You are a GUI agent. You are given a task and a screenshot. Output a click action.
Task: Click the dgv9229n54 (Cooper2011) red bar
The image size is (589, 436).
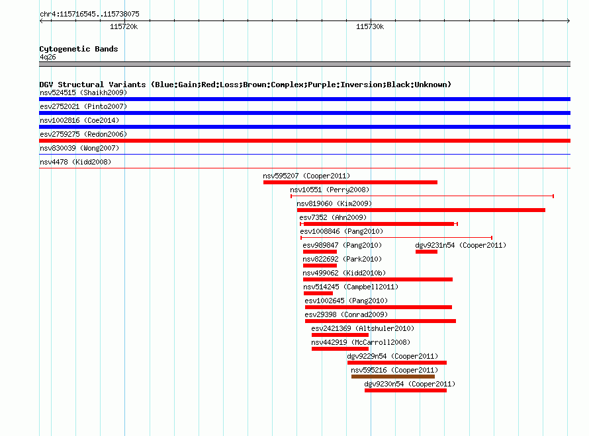click(x=397, y=363)
